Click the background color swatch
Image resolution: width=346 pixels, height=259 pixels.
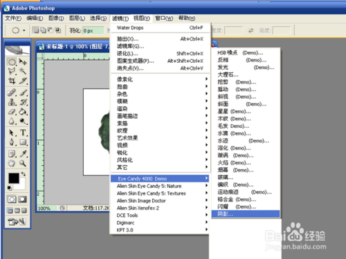[21, 185]
